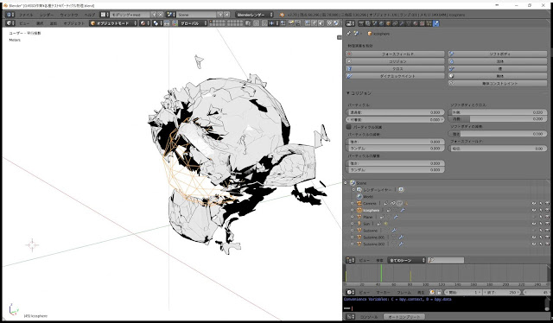
Task: Click the soft body Outer thickness slider
Action: coord(498,112)
